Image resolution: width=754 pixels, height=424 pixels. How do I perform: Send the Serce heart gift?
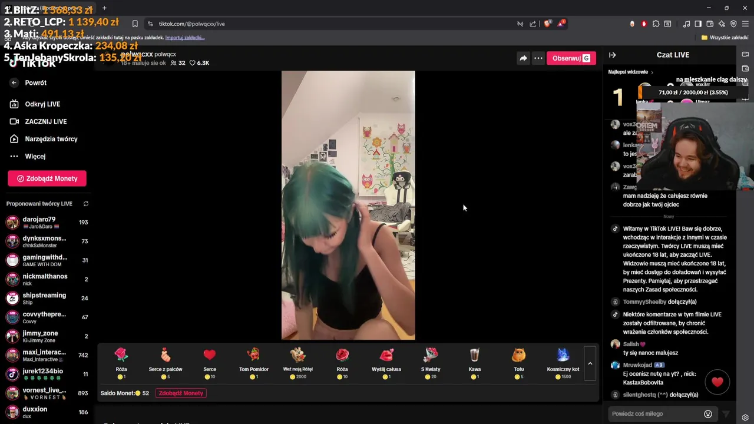coord(210,363)
